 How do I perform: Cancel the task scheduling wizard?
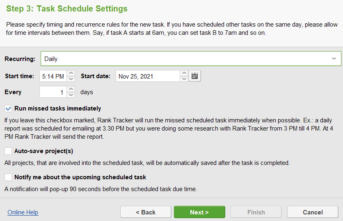313,212
